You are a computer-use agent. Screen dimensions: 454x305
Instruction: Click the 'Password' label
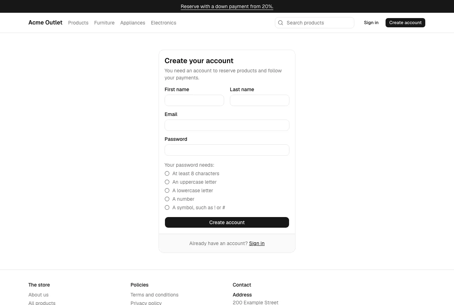coord(176,139)
